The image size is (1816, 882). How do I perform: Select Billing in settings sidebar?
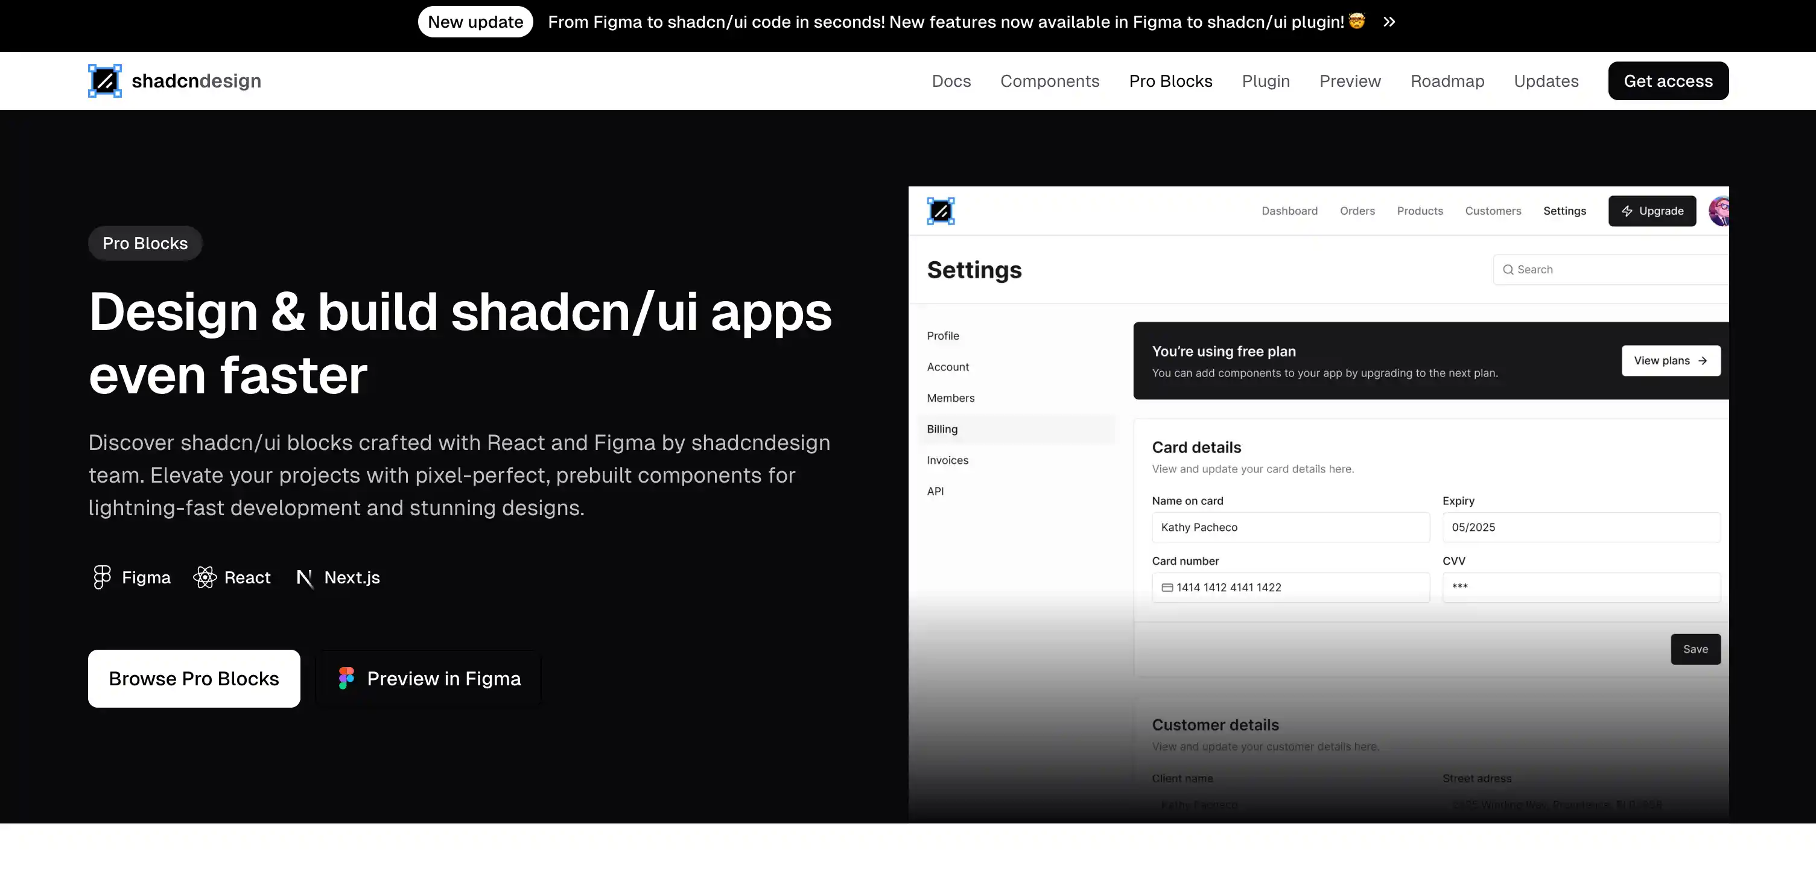click(1016, 429)
